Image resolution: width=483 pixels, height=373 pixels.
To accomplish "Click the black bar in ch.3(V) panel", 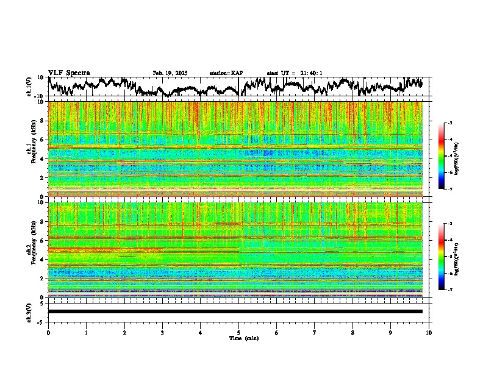I will coord(235,311).
